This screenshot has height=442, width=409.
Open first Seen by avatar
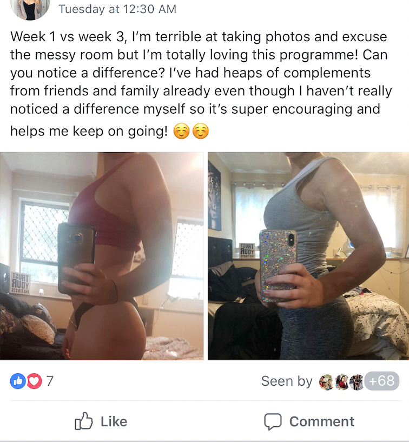327,382
